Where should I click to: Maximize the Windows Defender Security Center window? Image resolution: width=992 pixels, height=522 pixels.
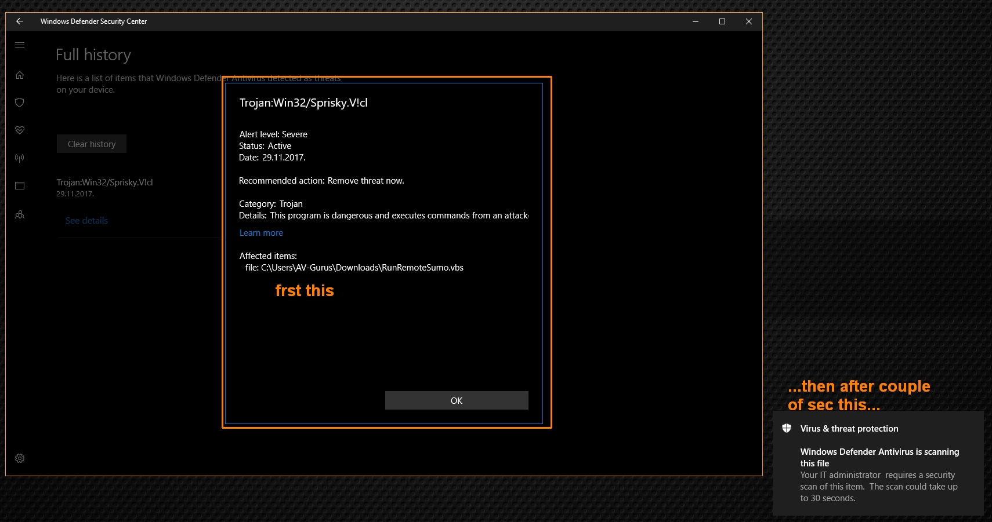[x=722, y=21]
